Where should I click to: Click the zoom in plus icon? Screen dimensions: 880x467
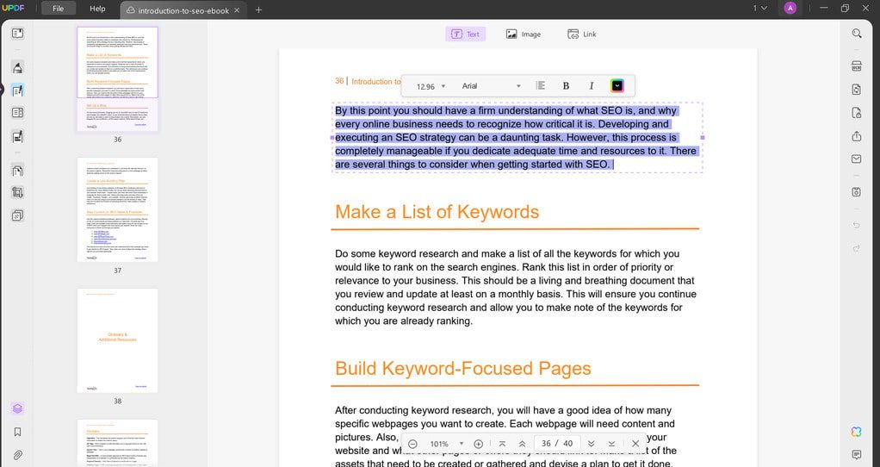coord(479,444)
